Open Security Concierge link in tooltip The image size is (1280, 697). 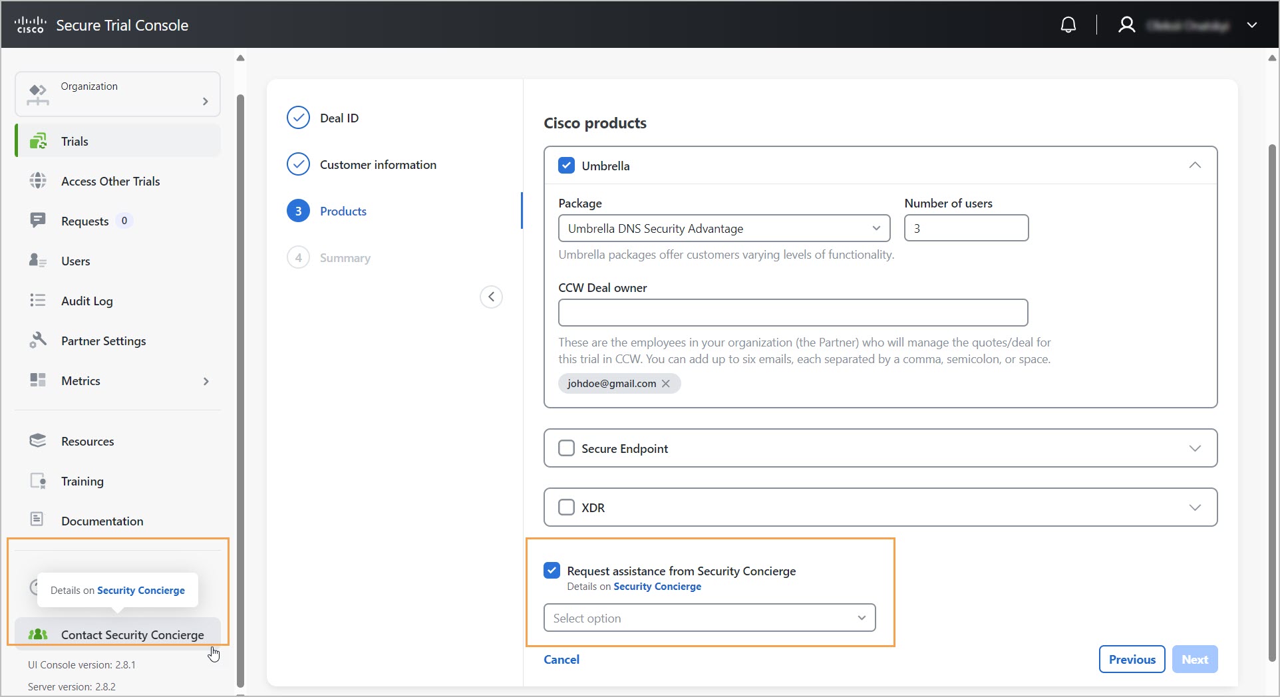point(141,590)
